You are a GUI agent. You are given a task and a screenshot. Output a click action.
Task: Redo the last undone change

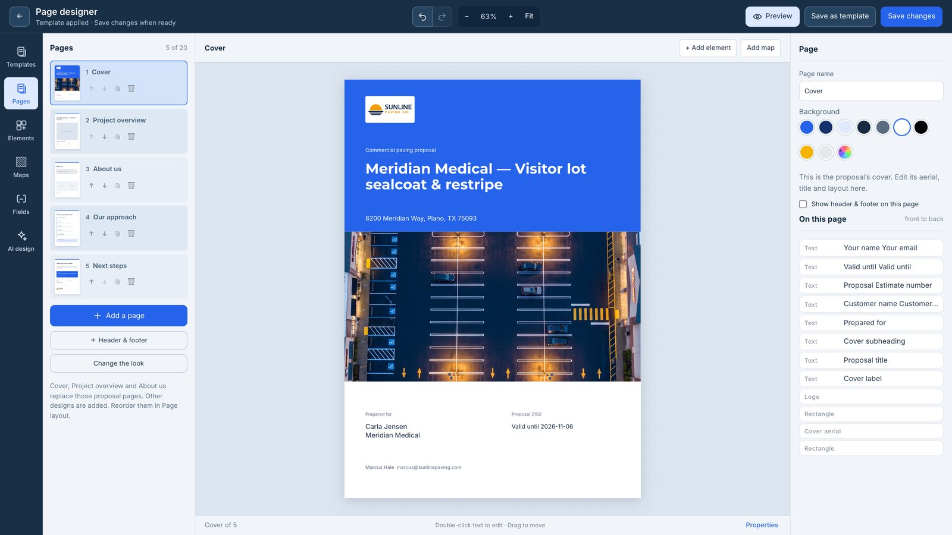coord(442,17)
